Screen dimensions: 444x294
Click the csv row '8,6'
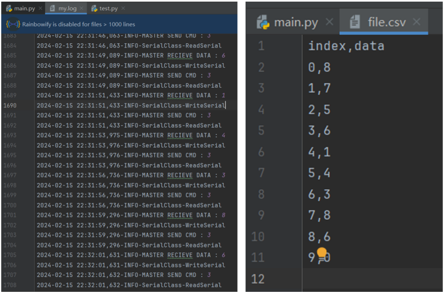[319, 237]
